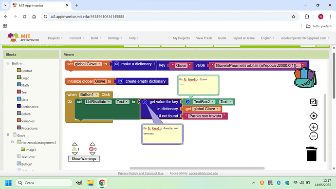Image resolution: width=336 pixels, height=189 pixels.
Task: Click the trash can in the workspace
Action: (312, 154)
